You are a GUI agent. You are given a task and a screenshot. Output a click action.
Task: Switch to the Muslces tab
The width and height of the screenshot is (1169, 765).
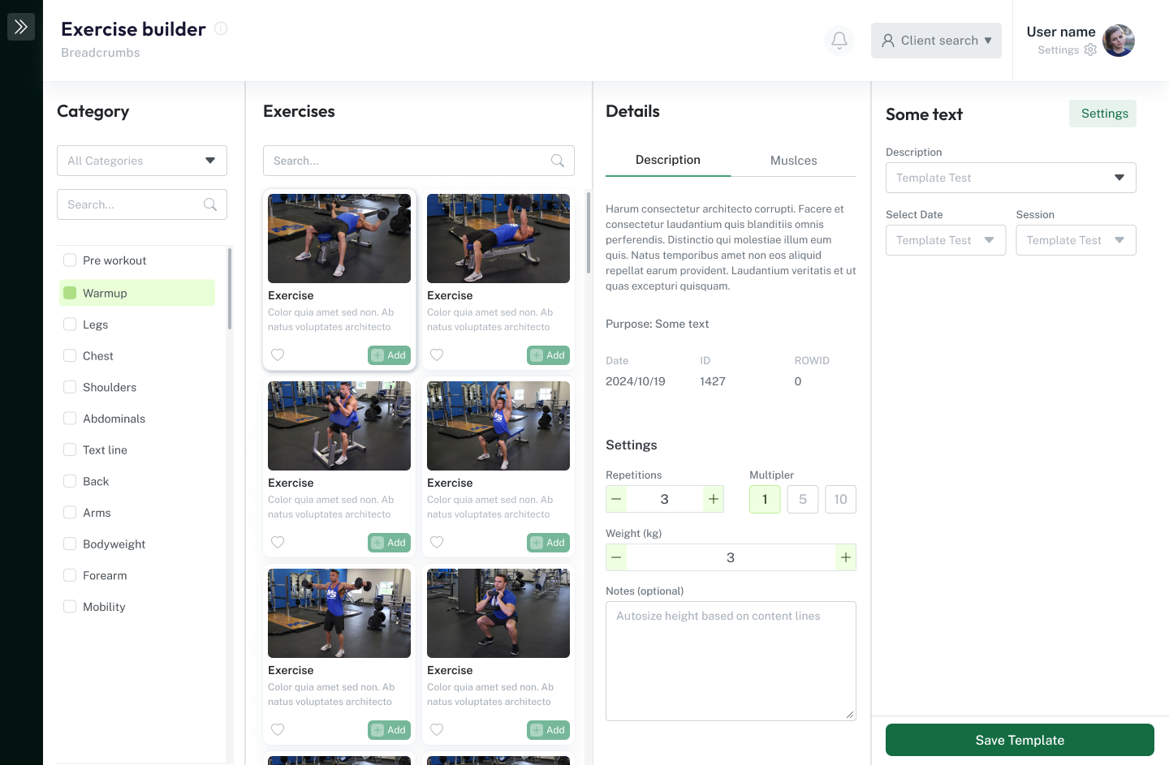point(793,161)
